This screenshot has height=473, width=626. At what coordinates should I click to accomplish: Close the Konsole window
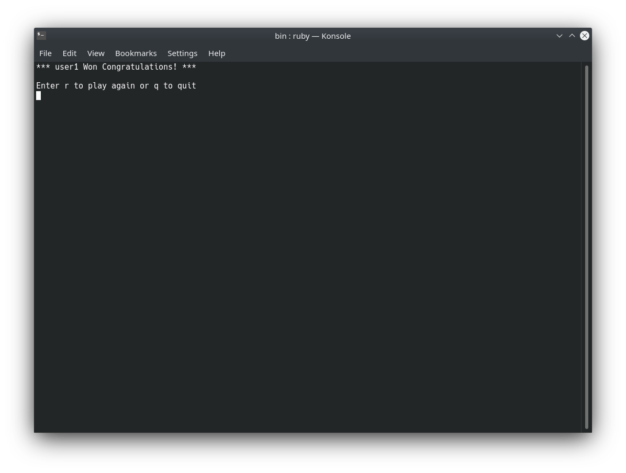tap(585, 36)
